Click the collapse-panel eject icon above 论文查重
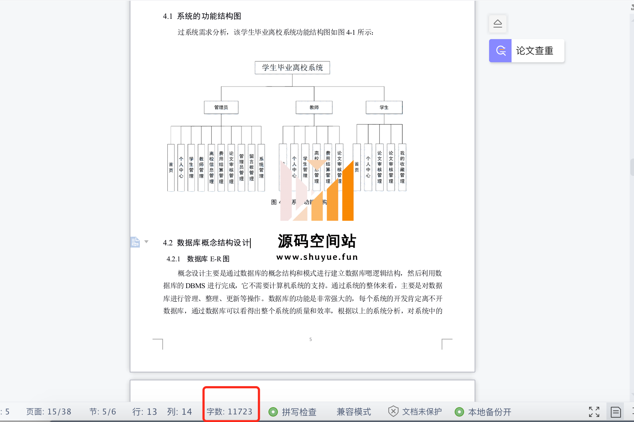Screen dimensions: 634x422 498,24
